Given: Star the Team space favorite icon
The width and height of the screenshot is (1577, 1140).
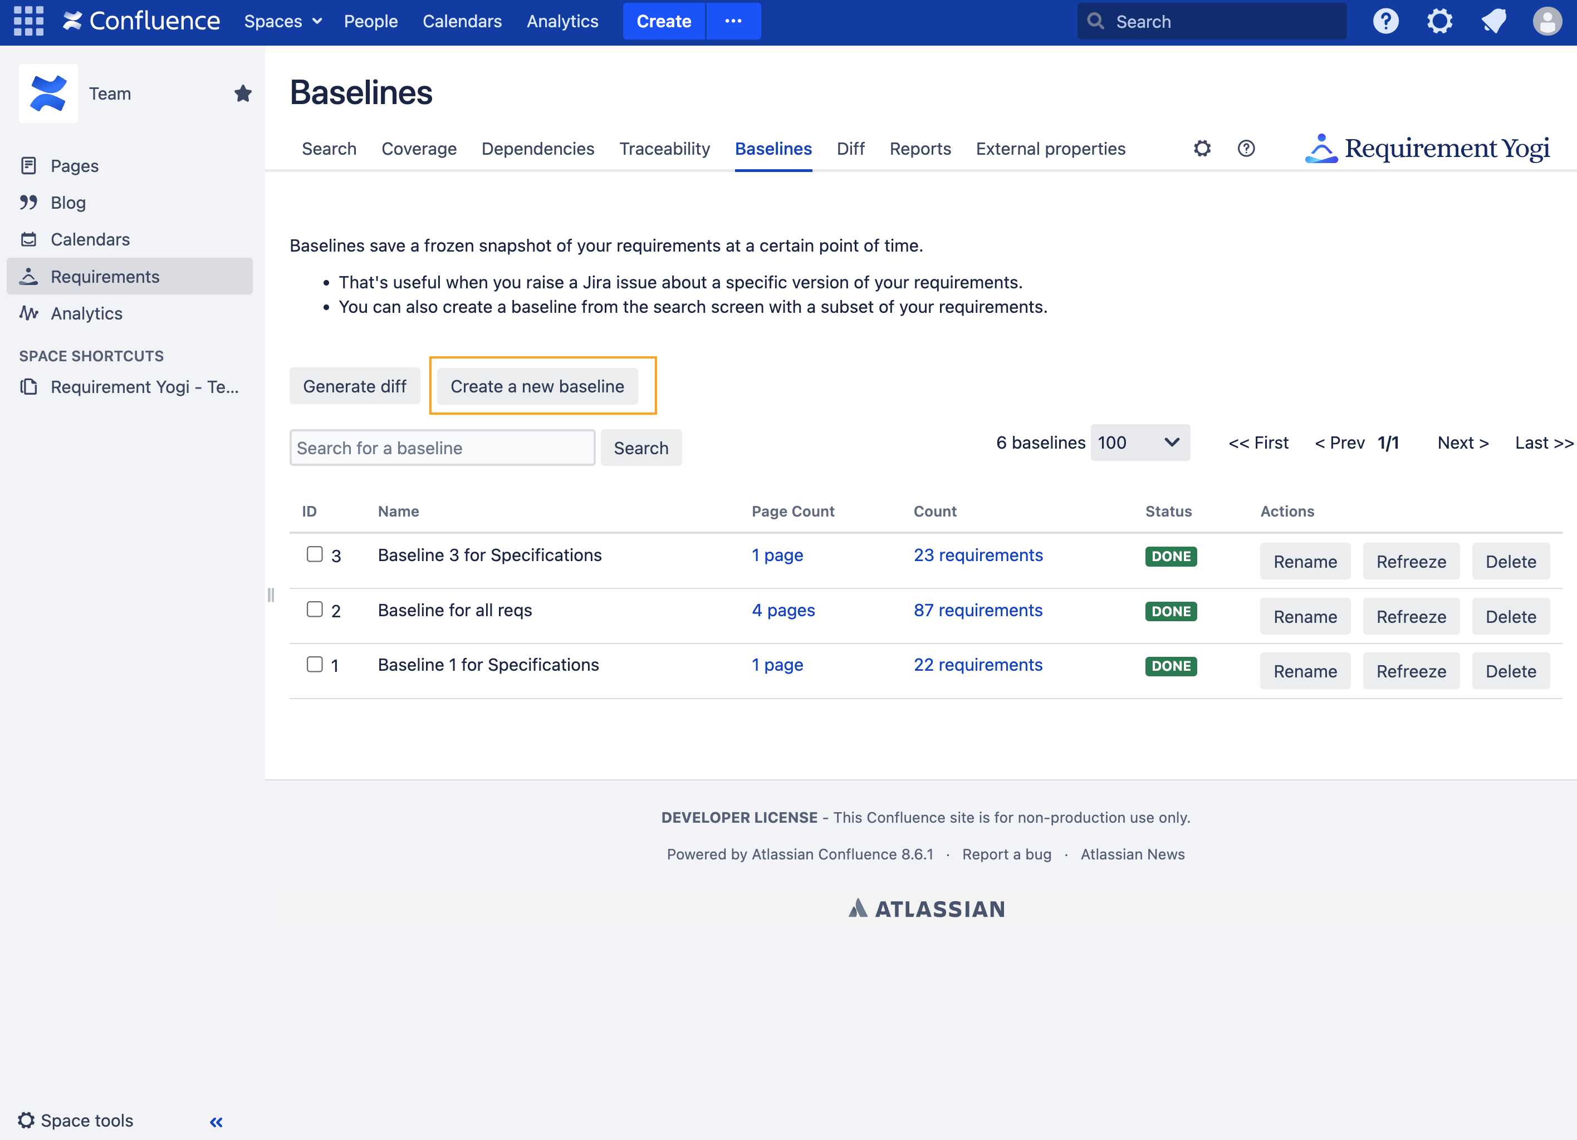Looking at the screenshot, I should click(x=243, y=93).
